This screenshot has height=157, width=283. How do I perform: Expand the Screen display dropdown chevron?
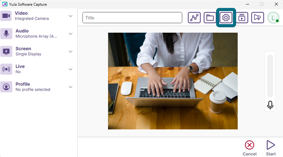coord(71,51)
